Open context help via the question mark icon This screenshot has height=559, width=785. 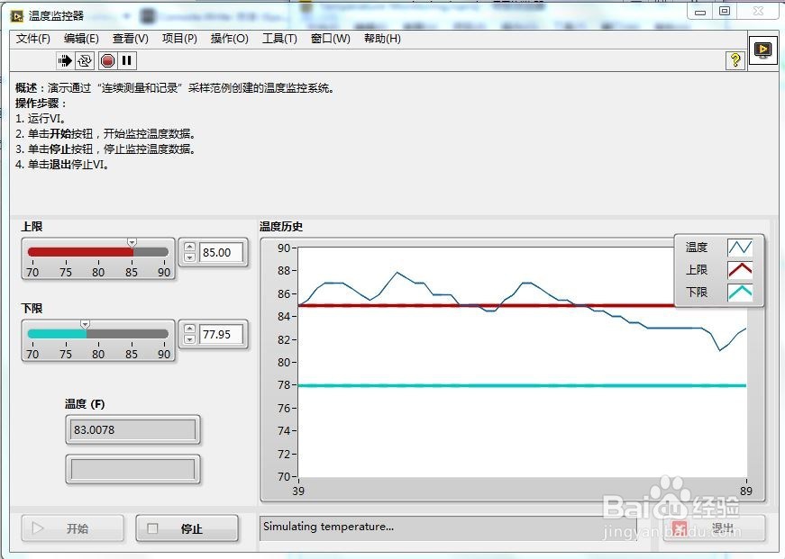tap(737, 61)
